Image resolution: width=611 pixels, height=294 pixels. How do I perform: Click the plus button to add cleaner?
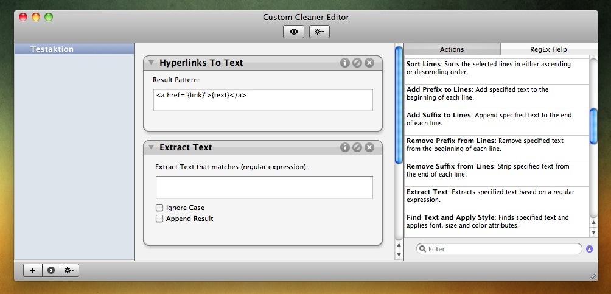tap(33, 270)
